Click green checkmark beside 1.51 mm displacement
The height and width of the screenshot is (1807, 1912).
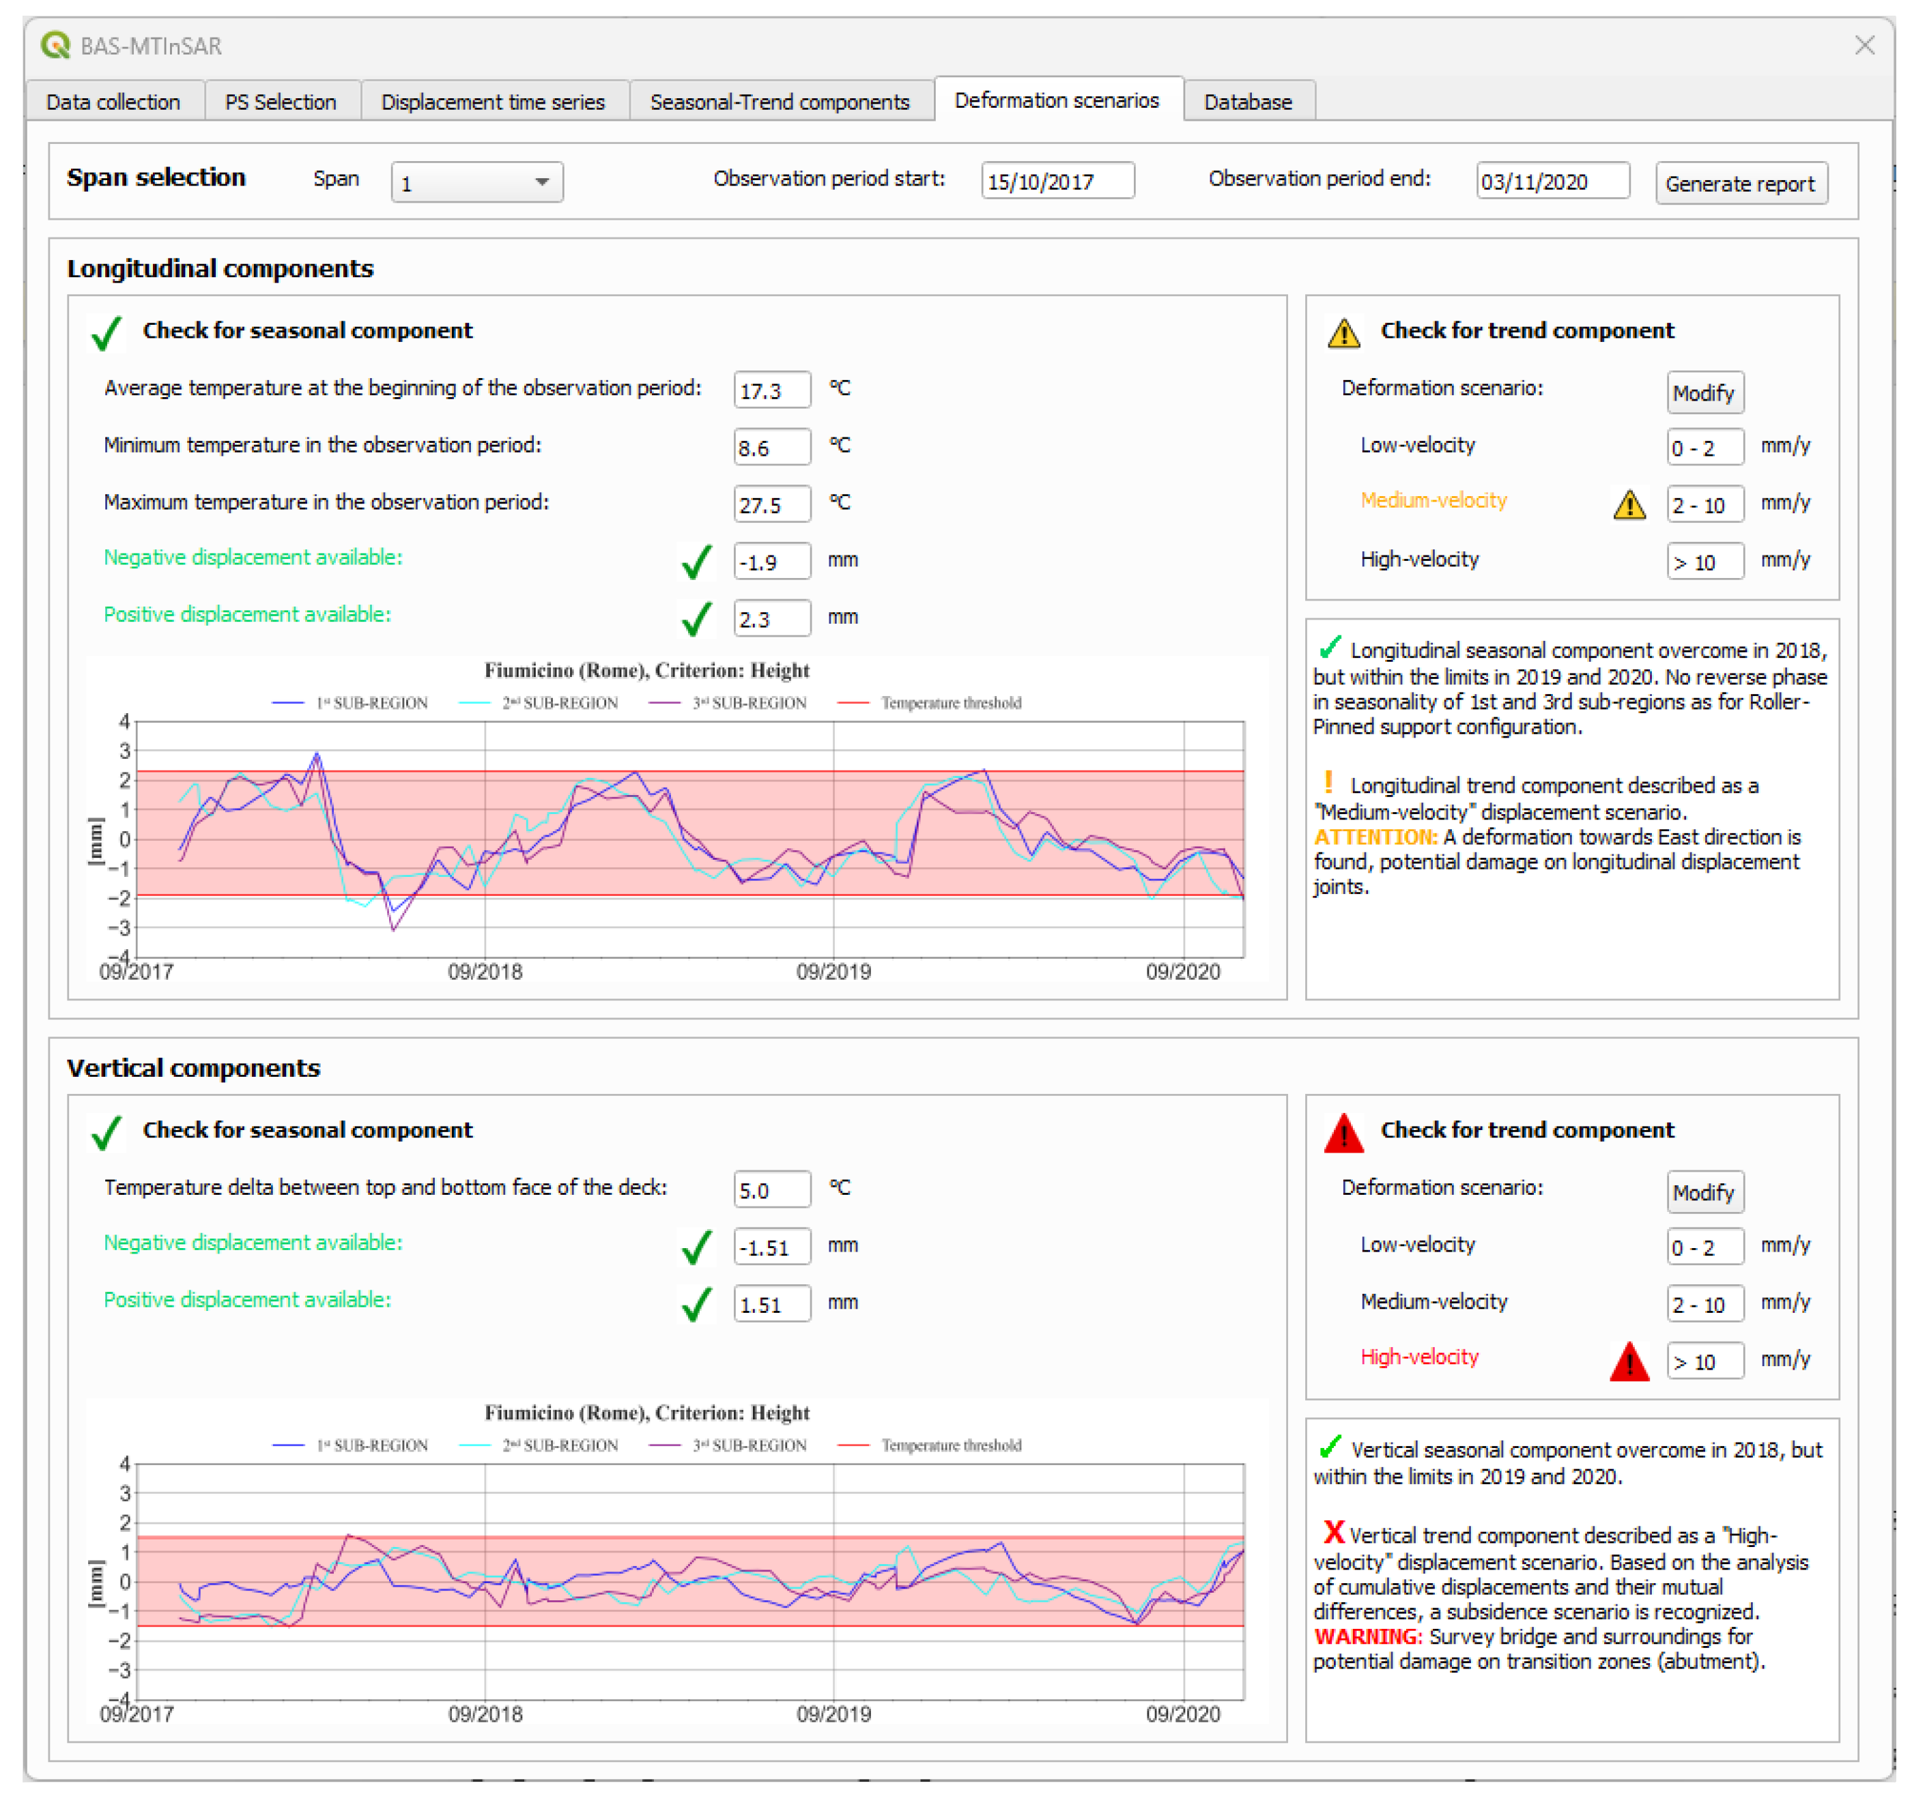point(696,1304)
